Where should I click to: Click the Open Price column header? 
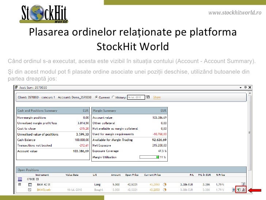pyautogui.click(x=132, y=175)
